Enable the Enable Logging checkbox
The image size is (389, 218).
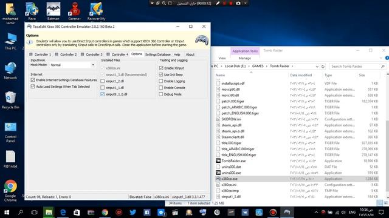click(x=161, y=81)
